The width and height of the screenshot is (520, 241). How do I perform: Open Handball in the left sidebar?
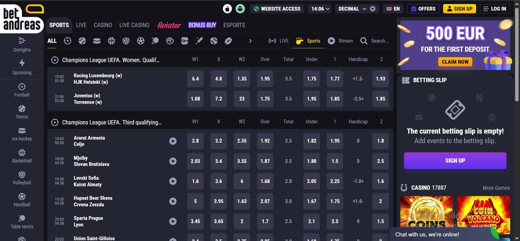tap(22, 200)
